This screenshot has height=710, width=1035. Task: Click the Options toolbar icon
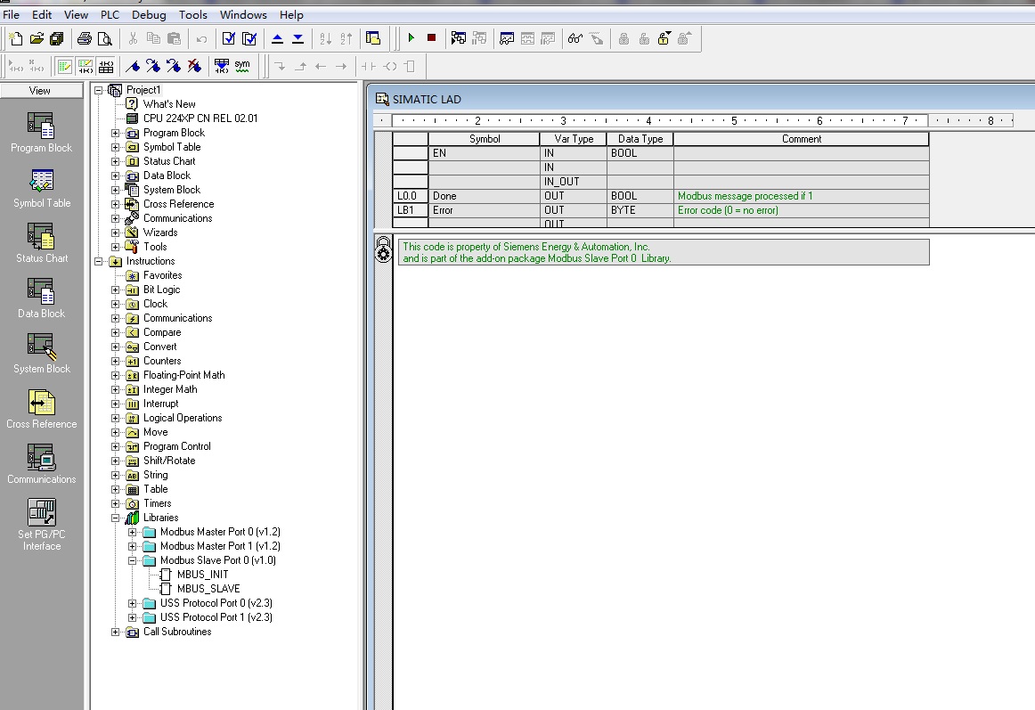[x=373, y=39]
